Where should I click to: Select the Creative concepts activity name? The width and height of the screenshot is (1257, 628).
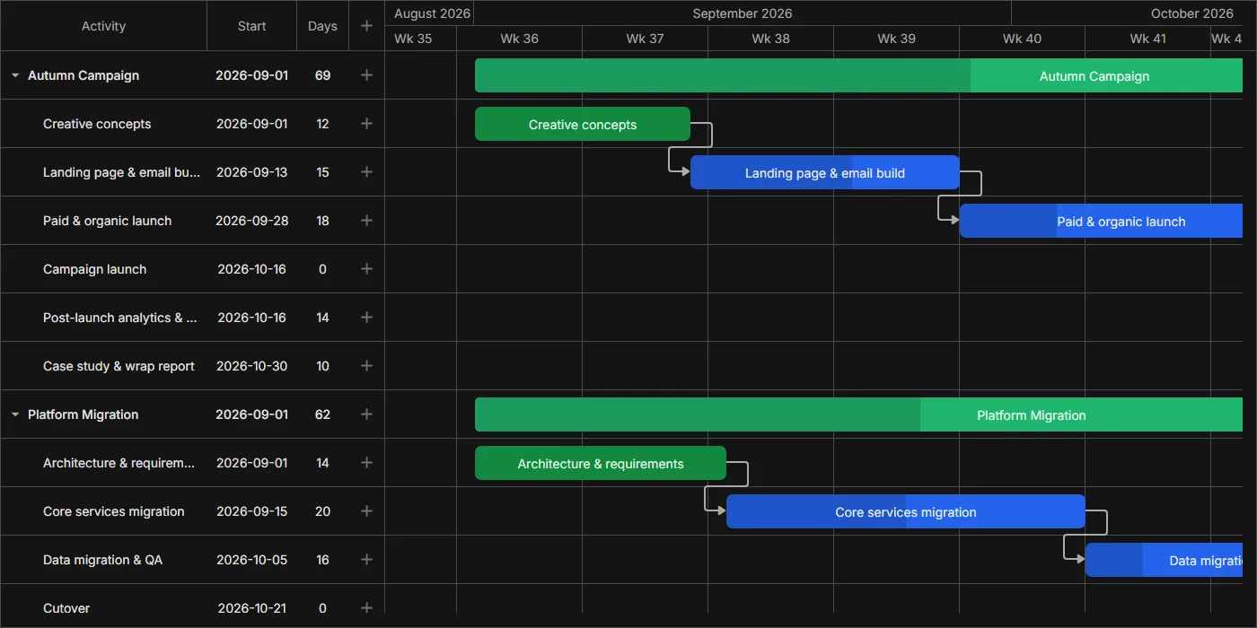click(x=97, y=124)
